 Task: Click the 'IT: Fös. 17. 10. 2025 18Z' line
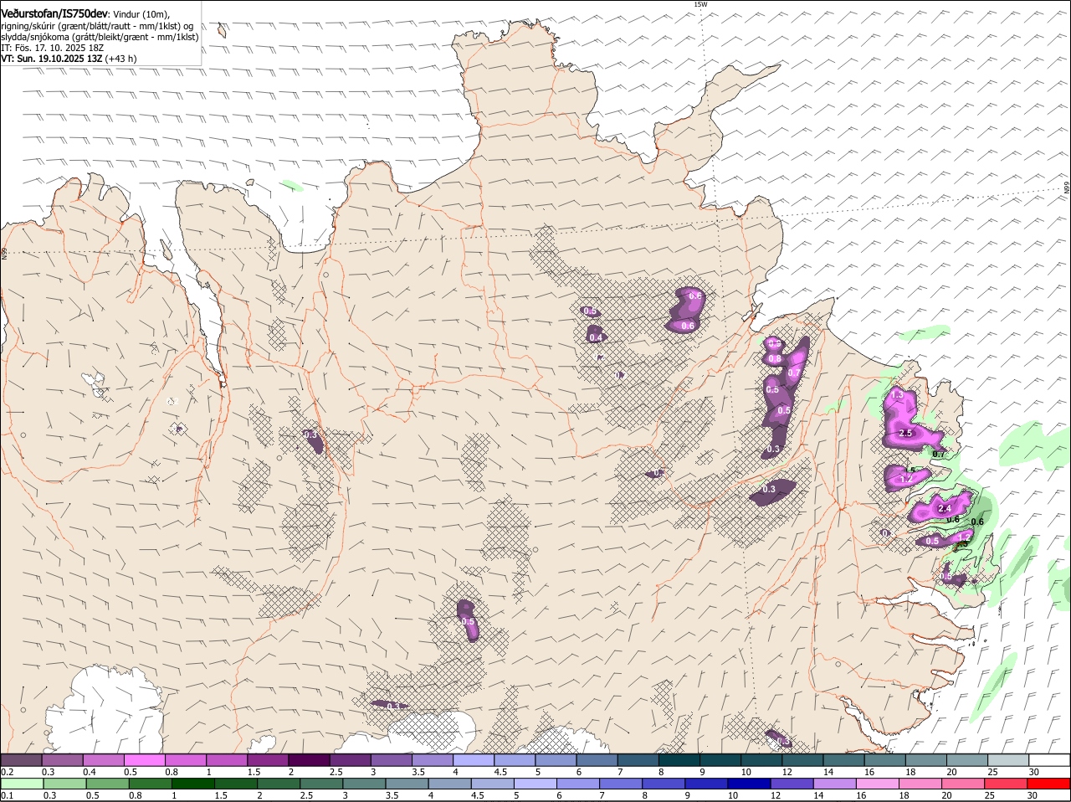pyautogui.click(x=53, y=48)
